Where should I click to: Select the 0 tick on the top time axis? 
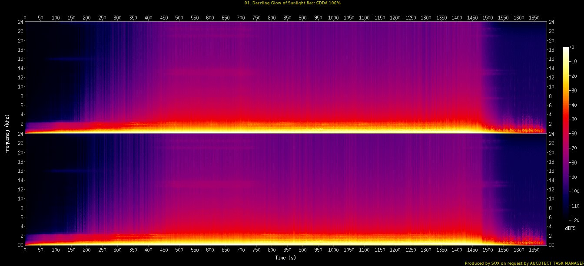[x=25, y=18]
